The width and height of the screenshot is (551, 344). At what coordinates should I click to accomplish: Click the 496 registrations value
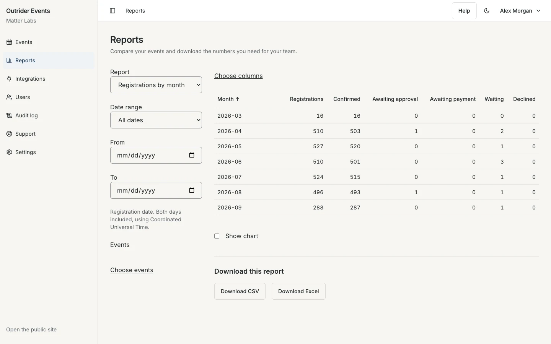coord(318,192)
